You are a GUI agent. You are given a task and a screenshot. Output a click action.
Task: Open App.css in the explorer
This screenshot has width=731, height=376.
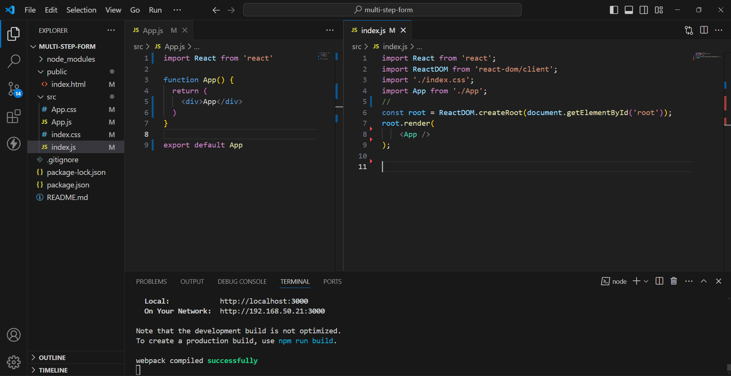coord(76,109)
